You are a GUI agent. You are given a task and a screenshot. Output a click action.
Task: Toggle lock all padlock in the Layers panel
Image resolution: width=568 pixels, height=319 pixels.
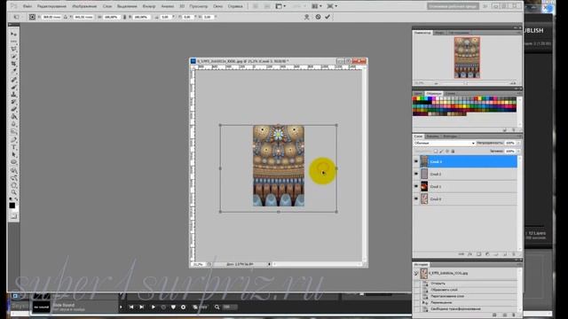453,152
